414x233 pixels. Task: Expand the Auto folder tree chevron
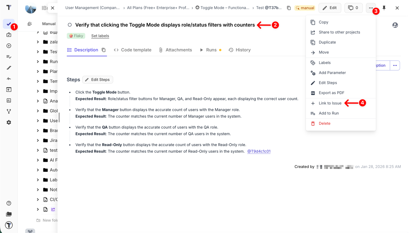(x=38, y=170)
